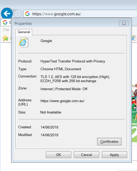
Task: Click the Google icon on the browser tab
Action: [x=5, y=22]
